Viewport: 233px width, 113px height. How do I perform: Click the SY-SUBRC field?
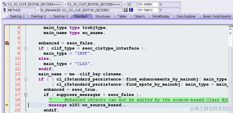pos(148,4)
